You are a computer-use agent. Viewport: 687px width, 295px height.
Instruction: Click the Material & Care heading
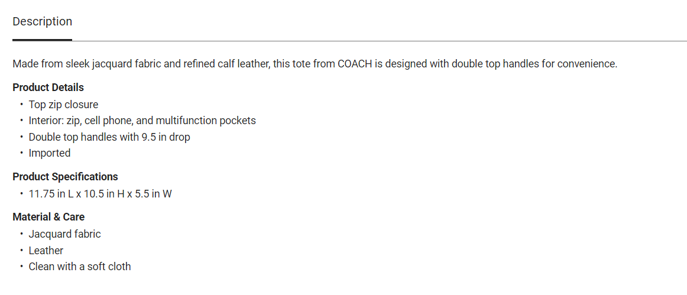(x=48, y=217)
